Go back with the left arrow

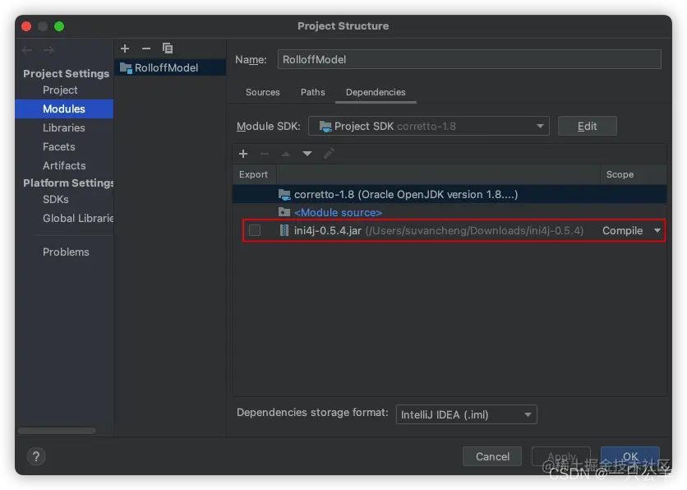(x=27, y=50)
